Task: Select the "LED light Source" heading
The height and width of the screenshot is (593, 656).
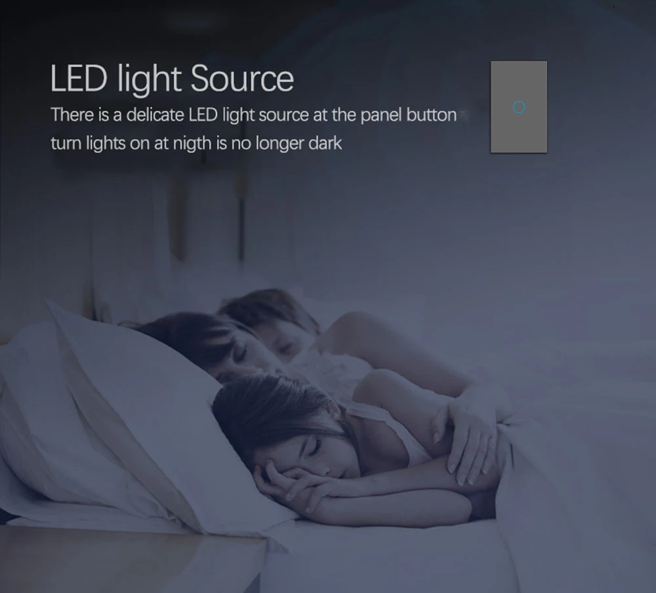Action: (x=172, y=79)
